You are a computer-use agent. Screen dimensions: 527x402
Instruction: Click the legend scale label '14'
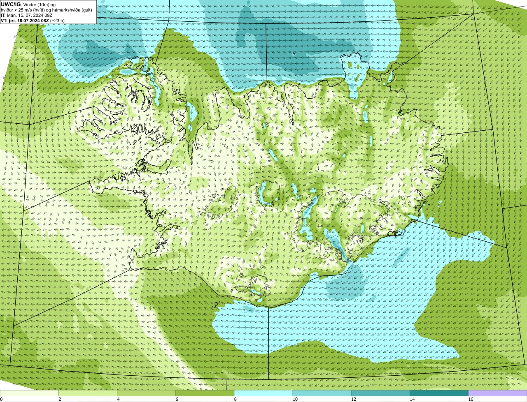point(412,399)
